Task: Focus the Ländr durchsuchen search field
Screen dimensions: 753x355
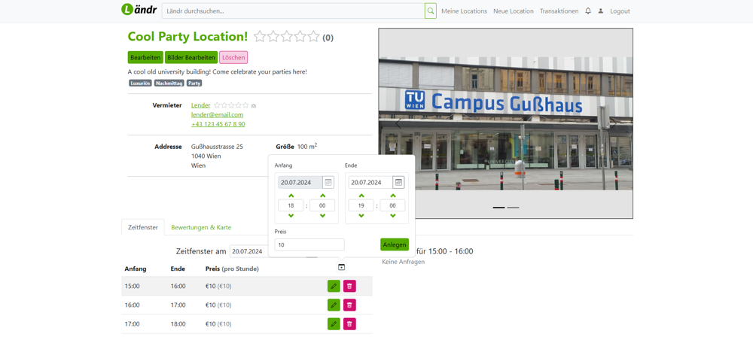Action: coord(293,11)
